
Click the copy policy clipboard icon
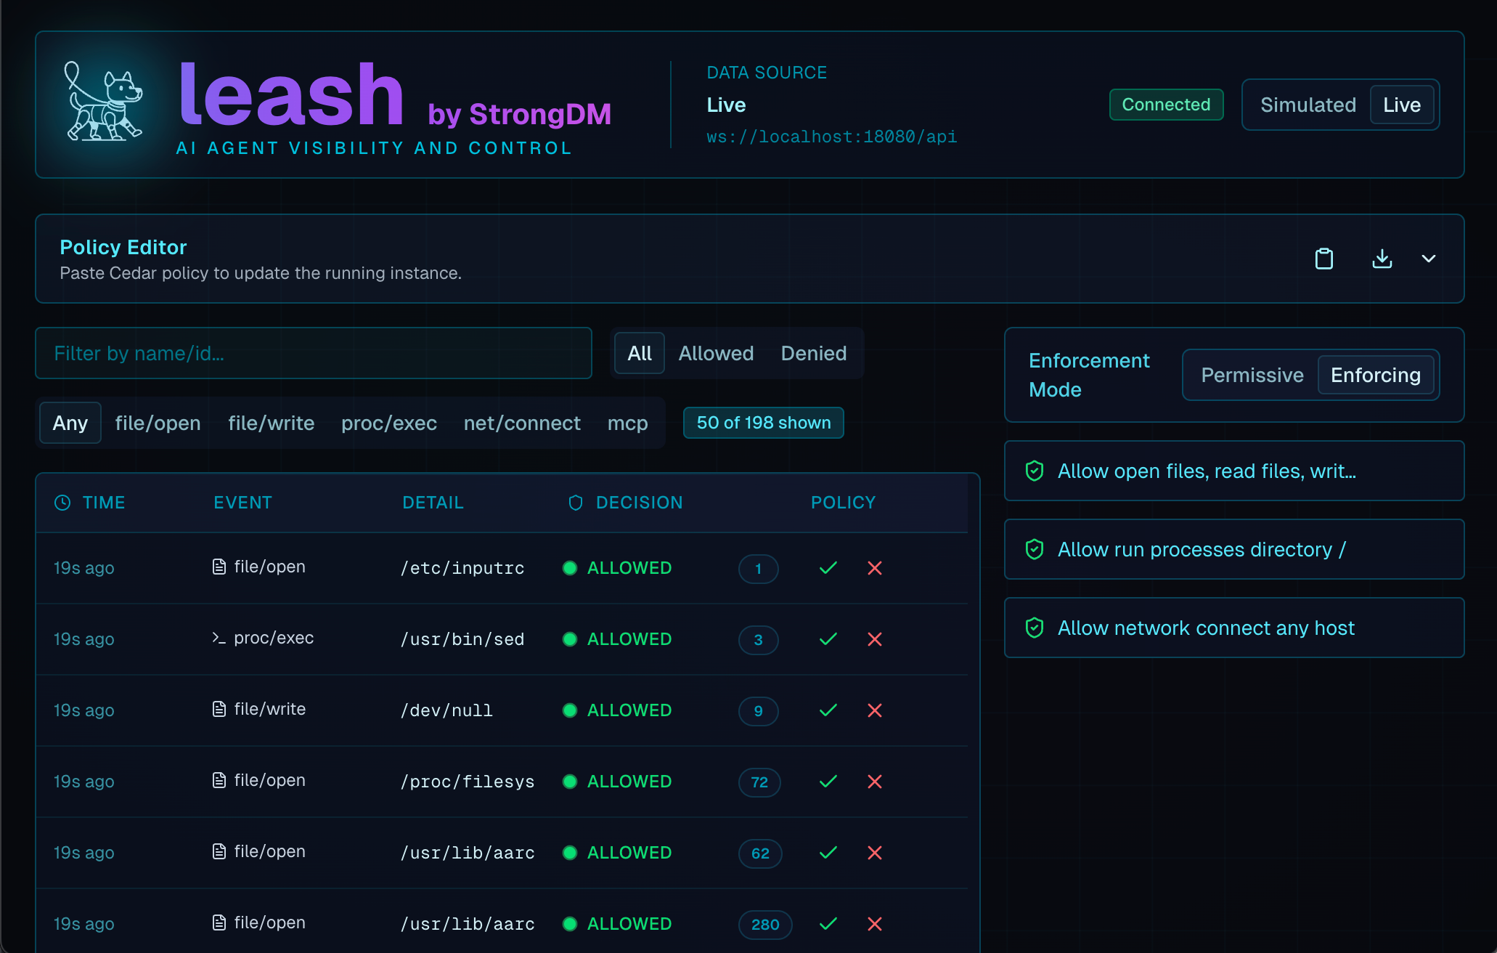tap(1324, 259)
